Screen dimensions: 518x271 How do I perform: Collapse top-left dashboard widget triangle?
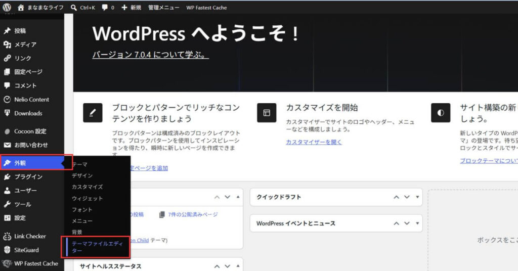pos(238,197)
